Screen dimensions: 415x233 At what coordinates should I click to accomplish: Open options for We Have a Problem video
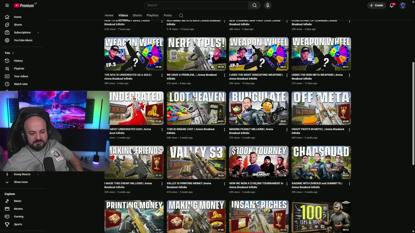(224, 75)
